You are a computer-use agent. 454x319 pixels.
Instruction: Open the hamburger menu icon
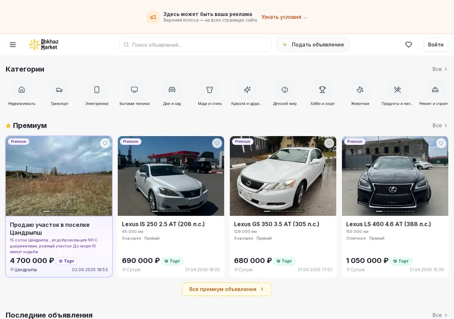click(x=13, y=45)
